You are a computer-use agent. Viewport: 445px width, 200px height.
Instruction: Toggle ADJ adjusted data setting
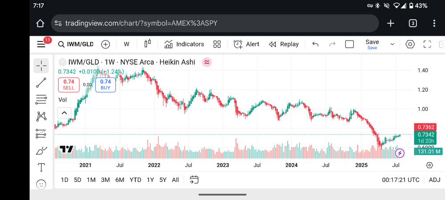pyautogui.click(x=434, y=180)
